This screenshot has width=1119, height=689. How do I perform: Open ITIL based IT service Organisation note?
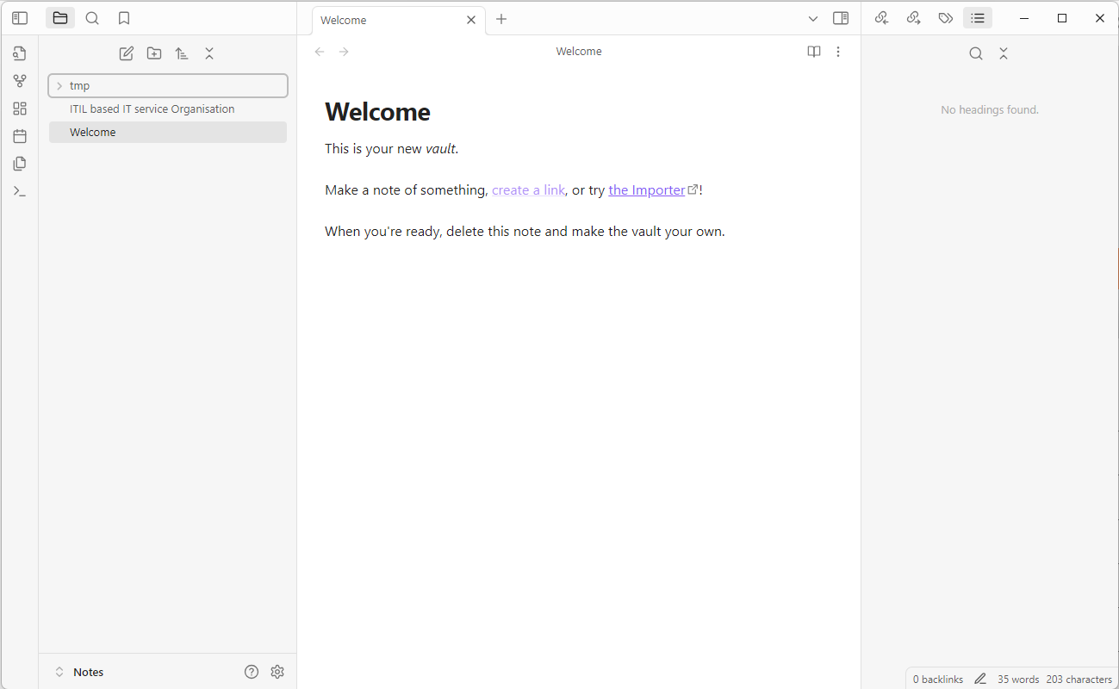152,109
